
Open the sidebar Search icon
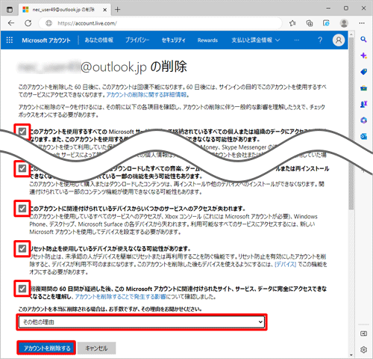point(363,39)
